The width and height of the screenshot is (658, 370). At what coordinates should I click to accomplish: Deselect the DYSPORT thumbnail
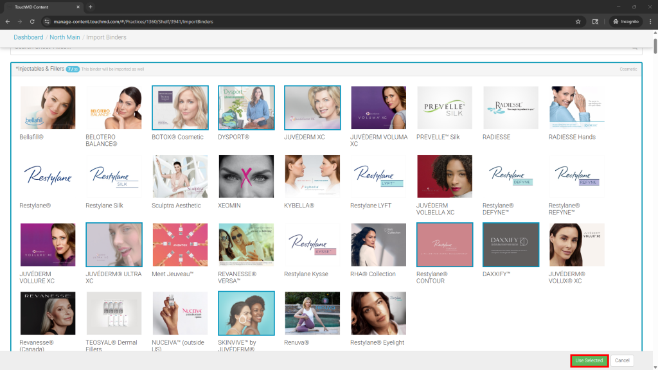(x=246, y=108)
